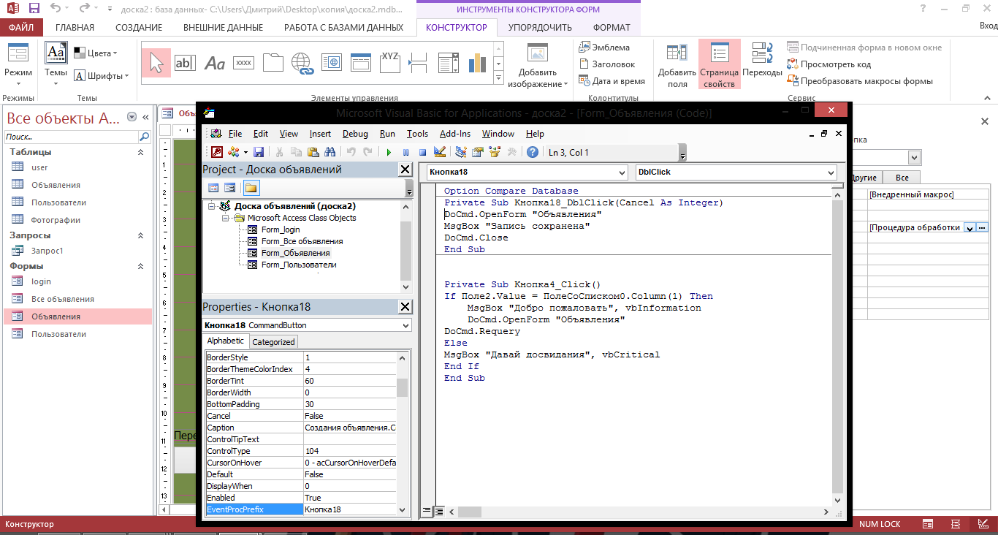Screen dimensions: 998x535
Task: Open the Цвета theme colors menu
Action: click(x=95, y=53)
